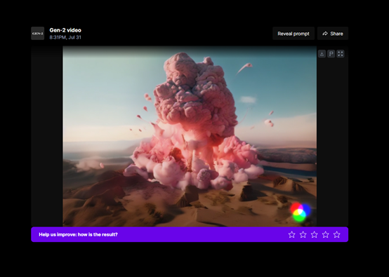389x277 pixels.
Task: Rate the result five stars
Action: 336,234
